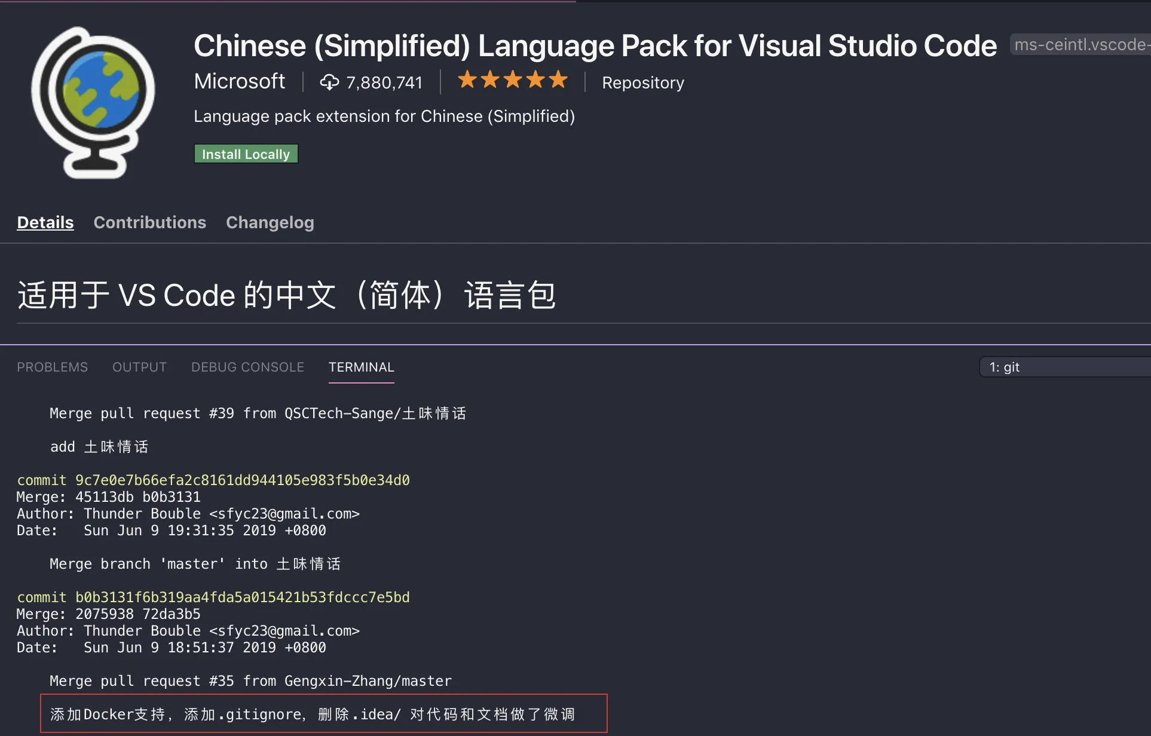Click the extension title 'Chinese (Simplified) Language Pack'

coord(595,46)
